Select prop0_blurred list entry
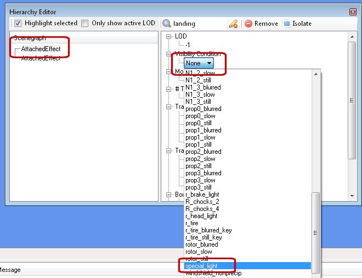 click(203, 109)
